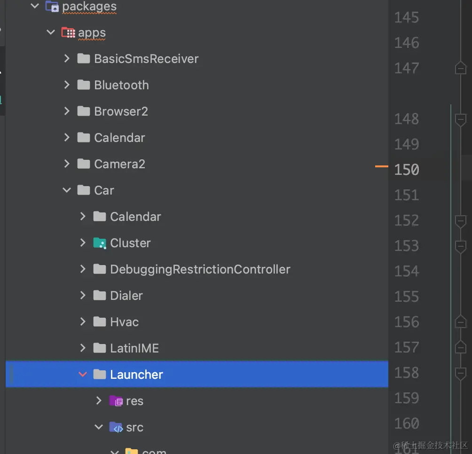This screenshot has height=454, width=472.
Task: Toggle code fold marker on line 148
Action: 460,119
